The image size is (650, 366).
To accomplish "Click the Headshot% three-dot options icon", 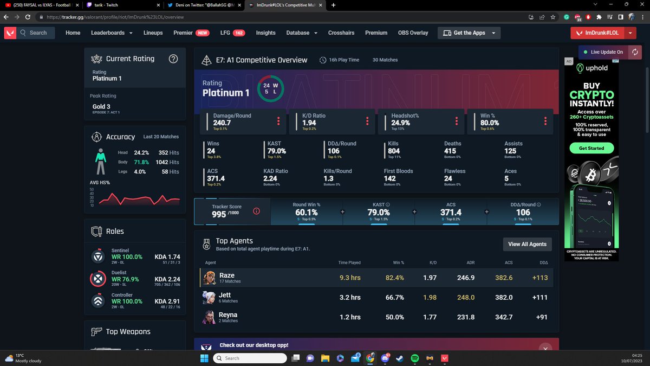I will (457, 121).
